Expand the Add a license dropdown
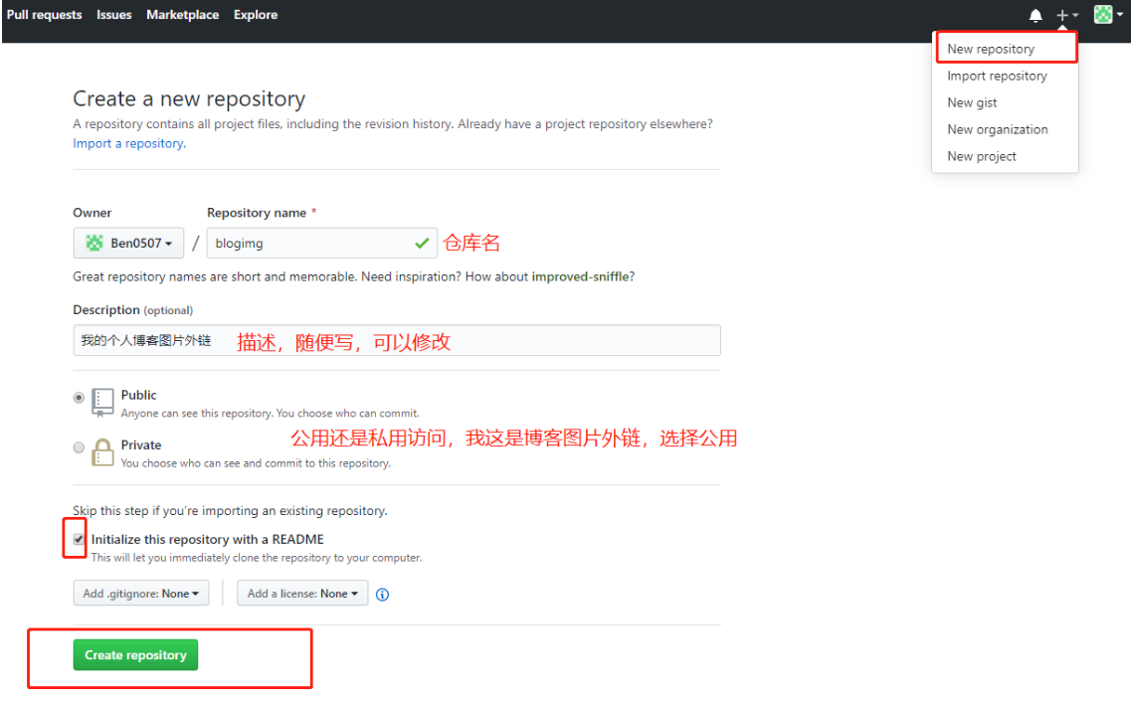The width and height of the screenshot is (1131, 703). pyautogui.click(x=302, y=594)
